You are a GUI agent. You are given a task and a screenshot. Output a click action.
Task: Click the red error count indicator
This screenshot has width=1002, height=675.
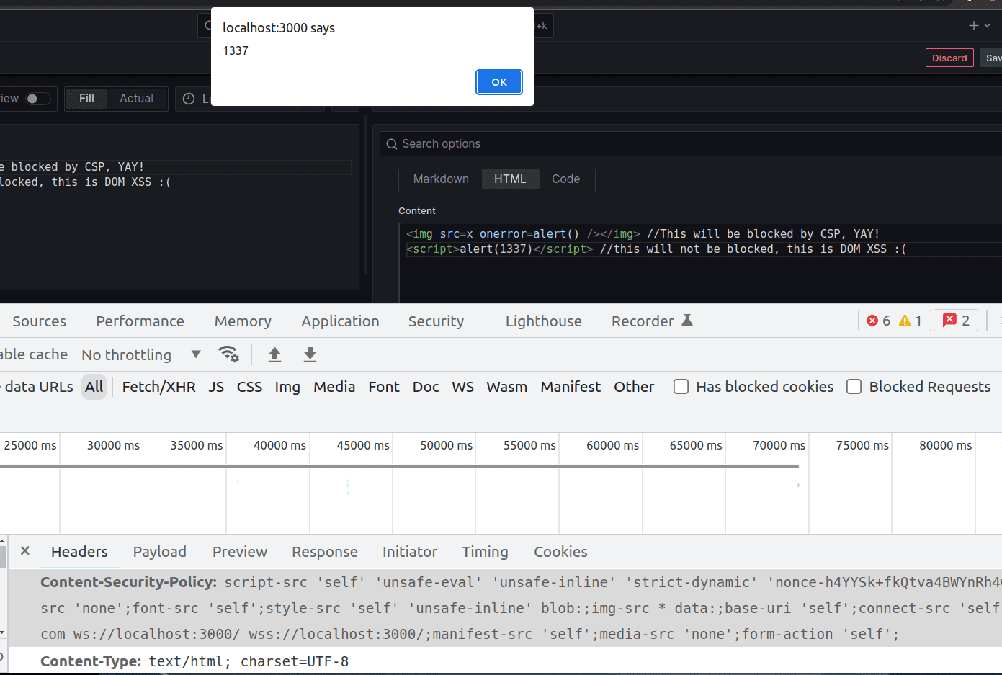tap(878, 321)
